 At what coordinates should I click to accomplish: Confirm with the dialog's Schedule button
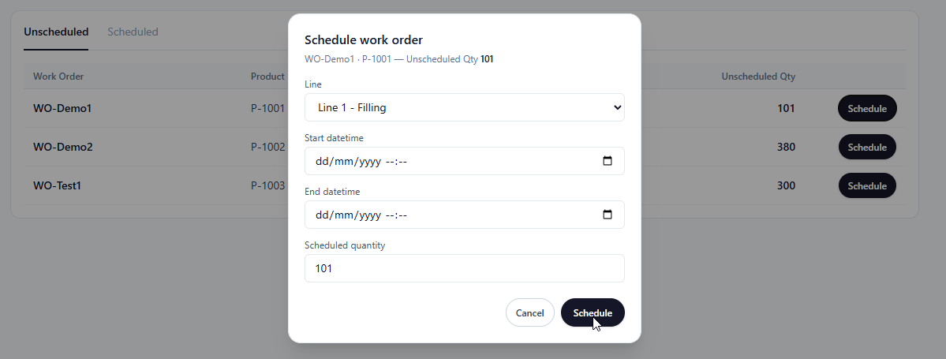point(593,312)
